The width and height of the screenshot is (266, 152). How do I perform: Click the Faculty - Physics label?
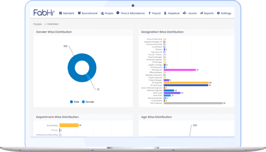(x=155, y=55)
